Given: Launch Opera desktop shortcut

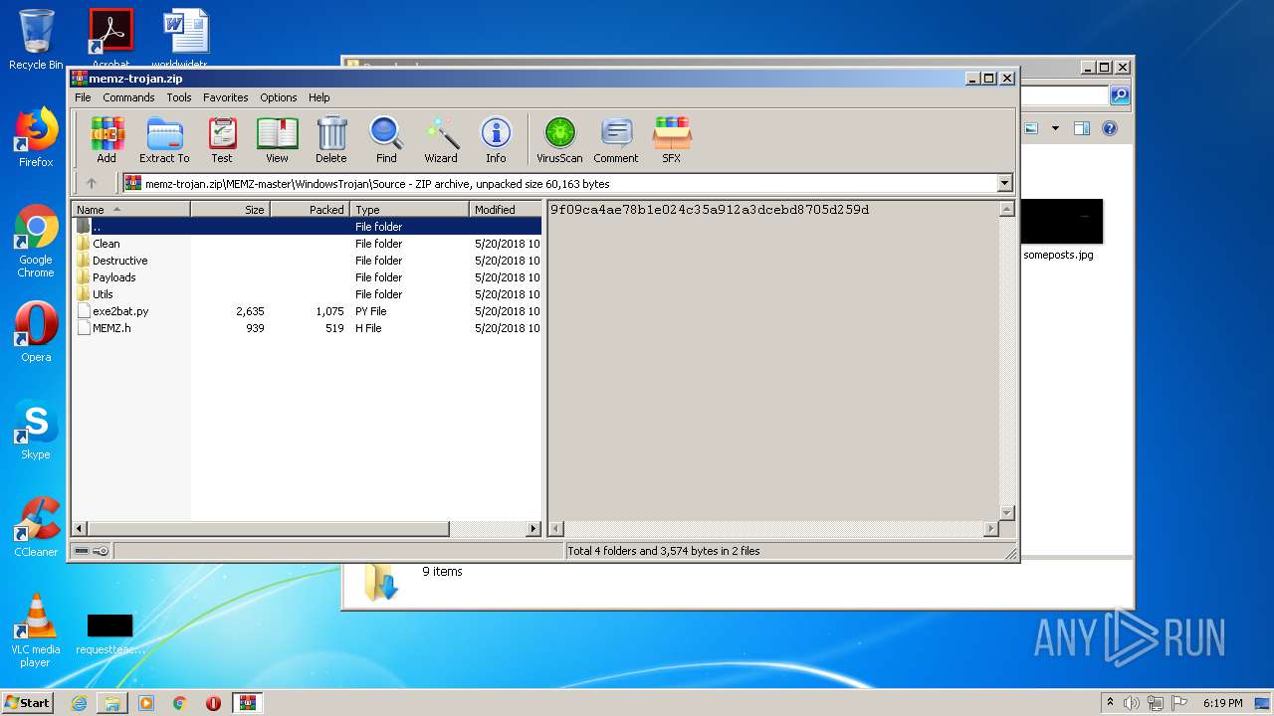Looking at the screenshot, I should tap(36, 332).
